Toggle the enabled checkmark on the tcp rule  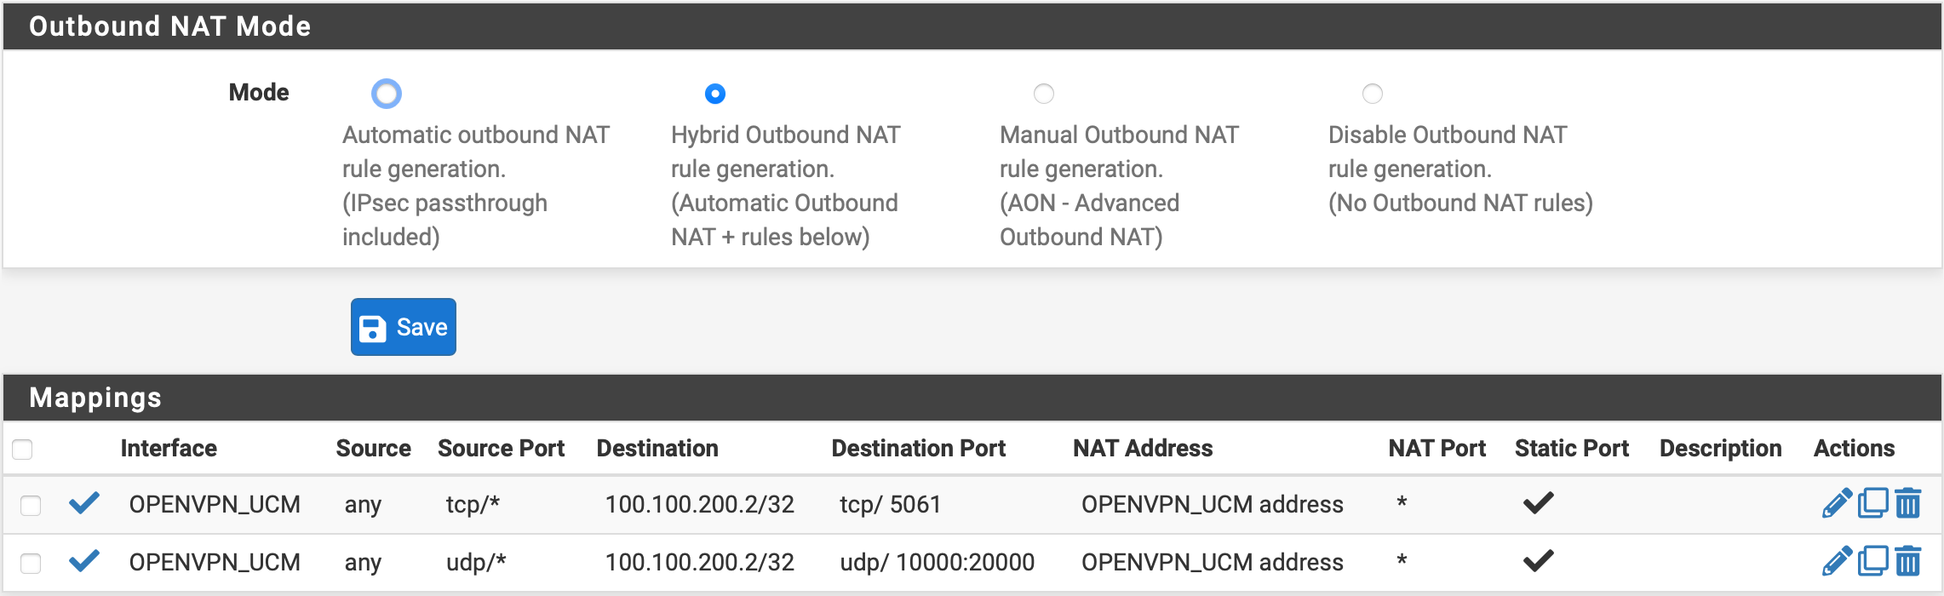tap(84, 503)
